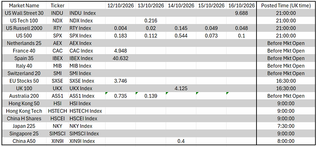Select the IBEX value 40.632 cell
Image resolution: width=317 pixels, height=147 pixels.
(121, 58)
